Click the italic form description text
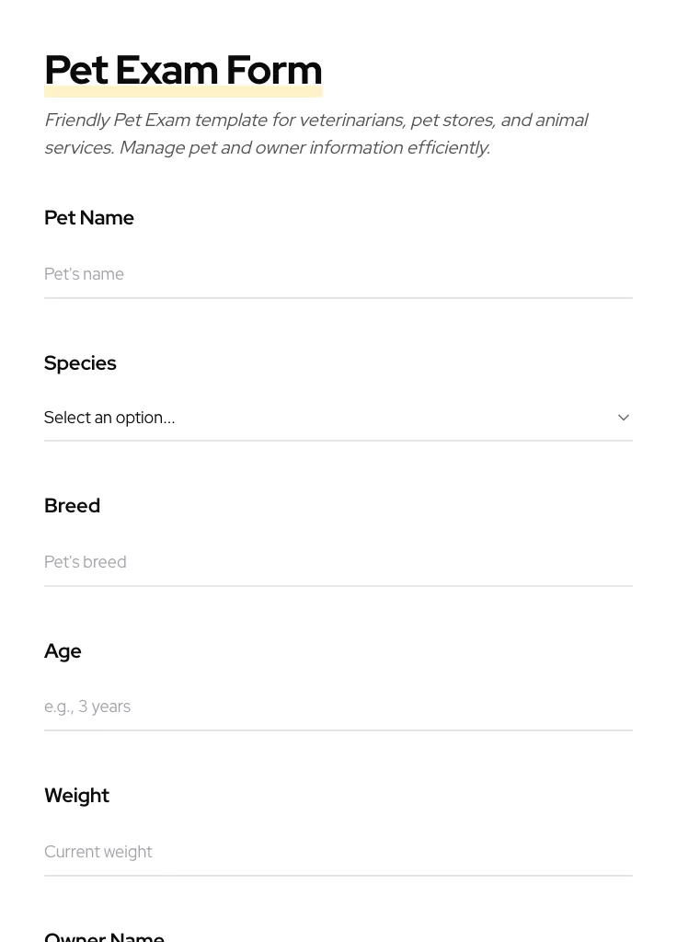Image resolution: width=677 pixels, height=942 pixels. pyautogui.click(x=316, y=134)
